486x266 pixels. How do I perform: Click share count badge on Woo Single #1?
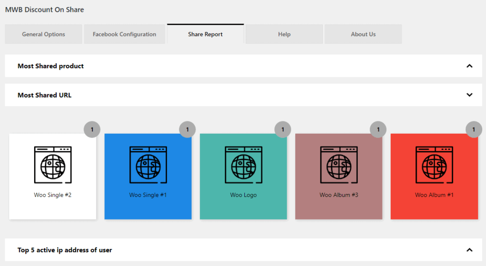(x=187, y=129)
